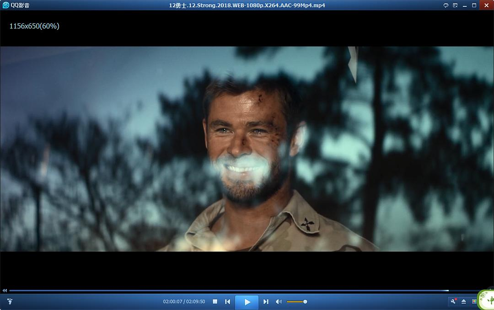Skip to the previous video

227,302
